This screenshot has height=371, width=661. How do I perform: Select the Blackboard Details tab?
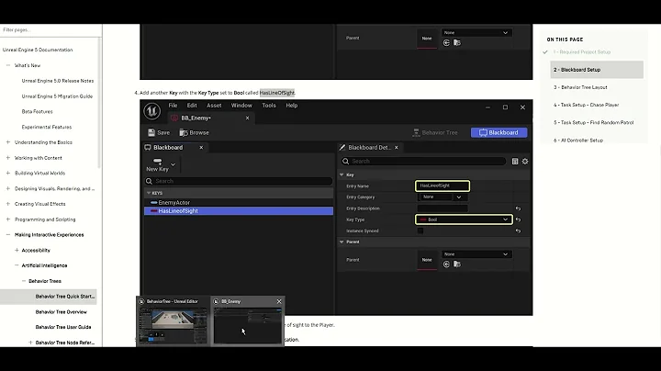point(369,147)
